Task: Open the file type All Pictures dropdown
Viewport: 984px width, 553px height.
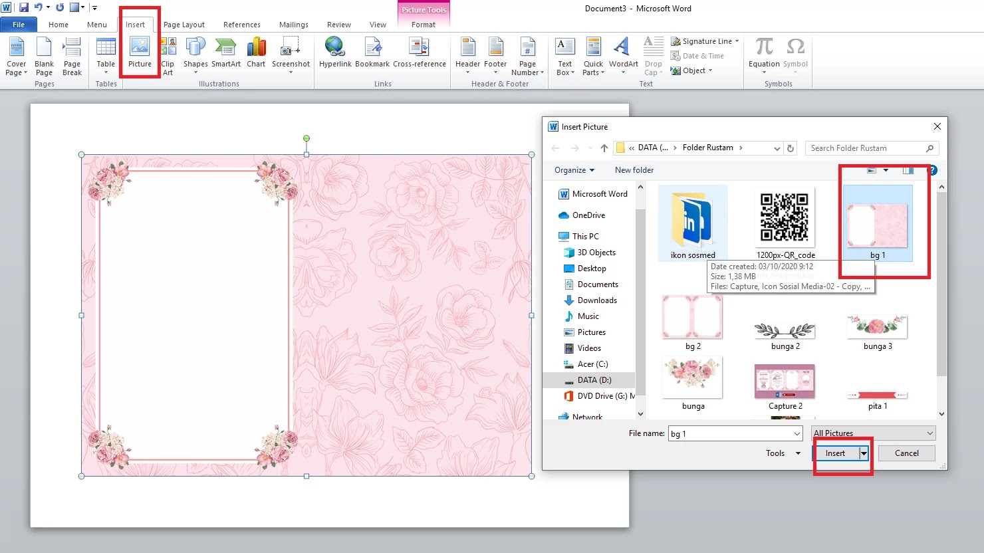Action: 873,433
